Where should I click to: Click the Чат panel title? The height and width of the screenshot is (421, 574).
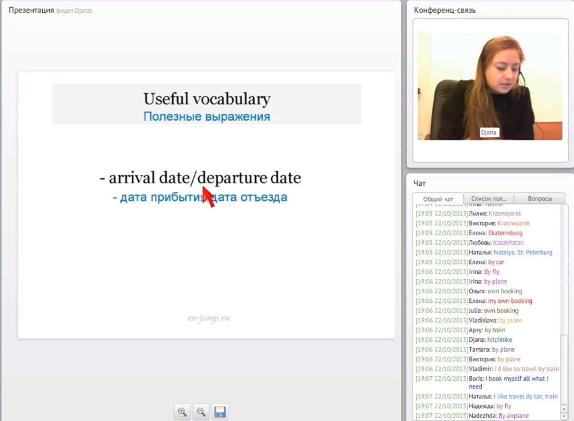420,183
